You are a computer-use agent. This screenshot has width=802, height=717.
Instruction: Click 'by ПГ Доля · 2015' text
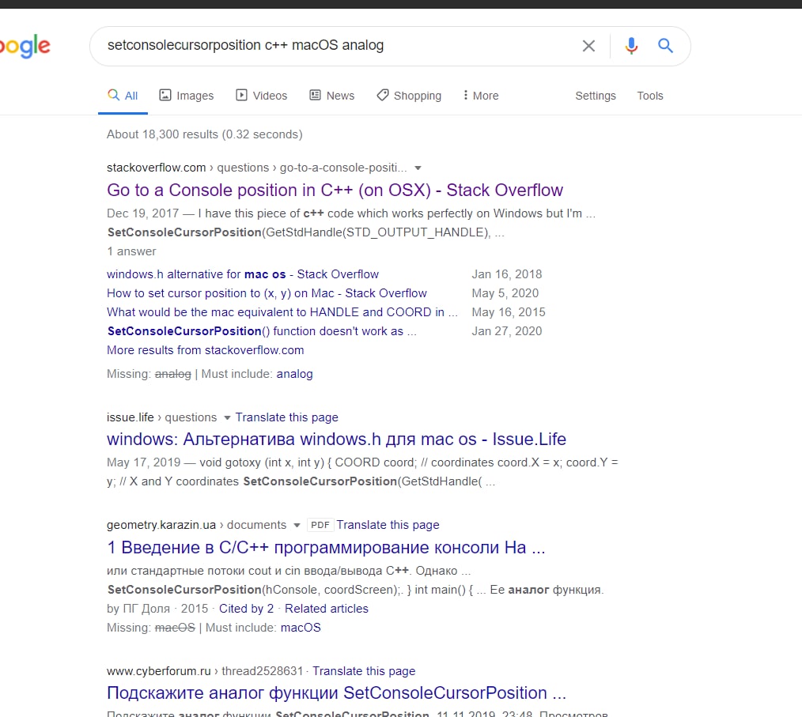(x=157, y=609)
